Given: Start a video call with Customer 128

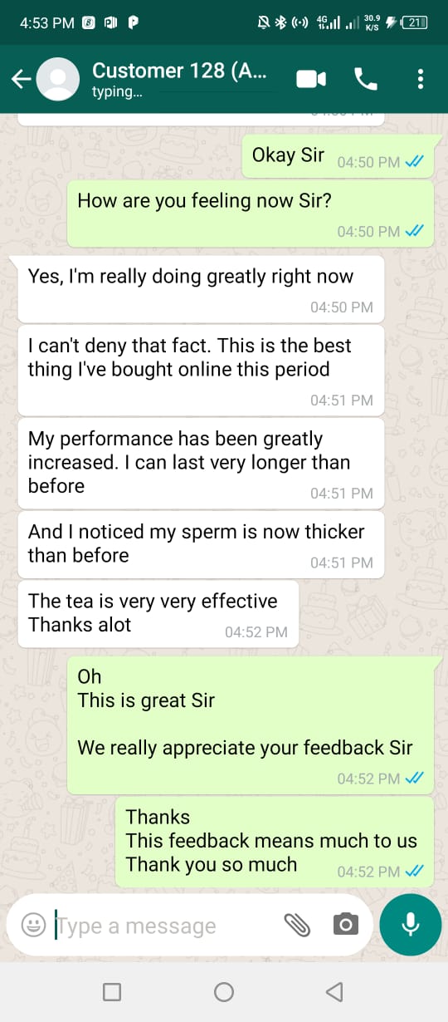Looking at the screenshot, I should tap(311, 79).
